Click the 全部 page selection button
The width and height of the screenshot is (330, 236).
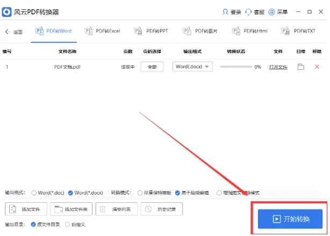click(x=152, y=67)
